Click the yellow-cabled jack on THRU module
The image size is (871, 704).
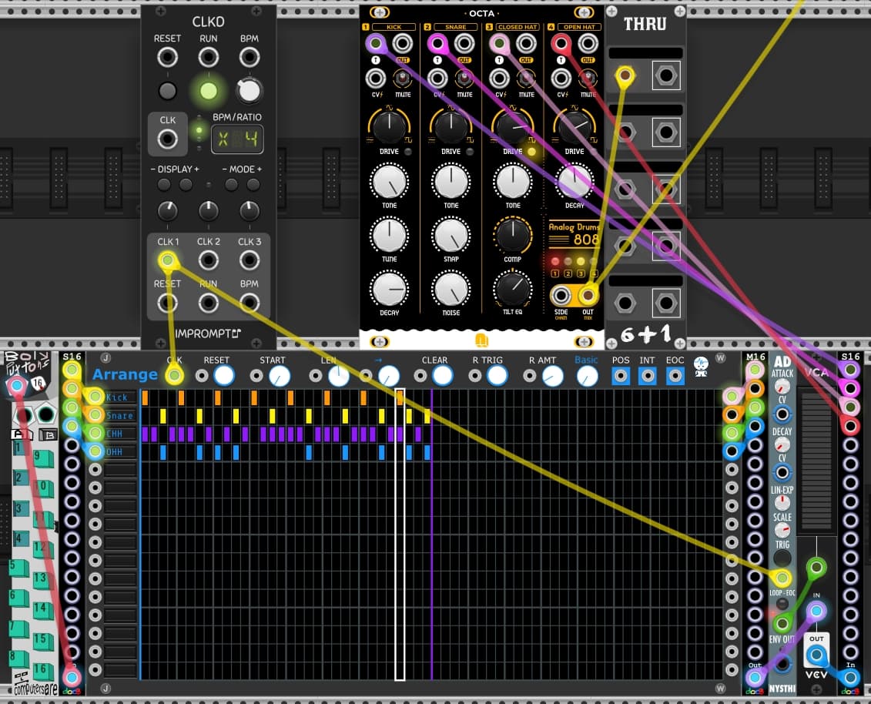click(x=625, y=75)
